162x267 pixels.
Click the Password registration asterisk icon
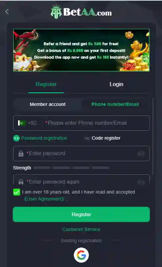coord(16,138)
